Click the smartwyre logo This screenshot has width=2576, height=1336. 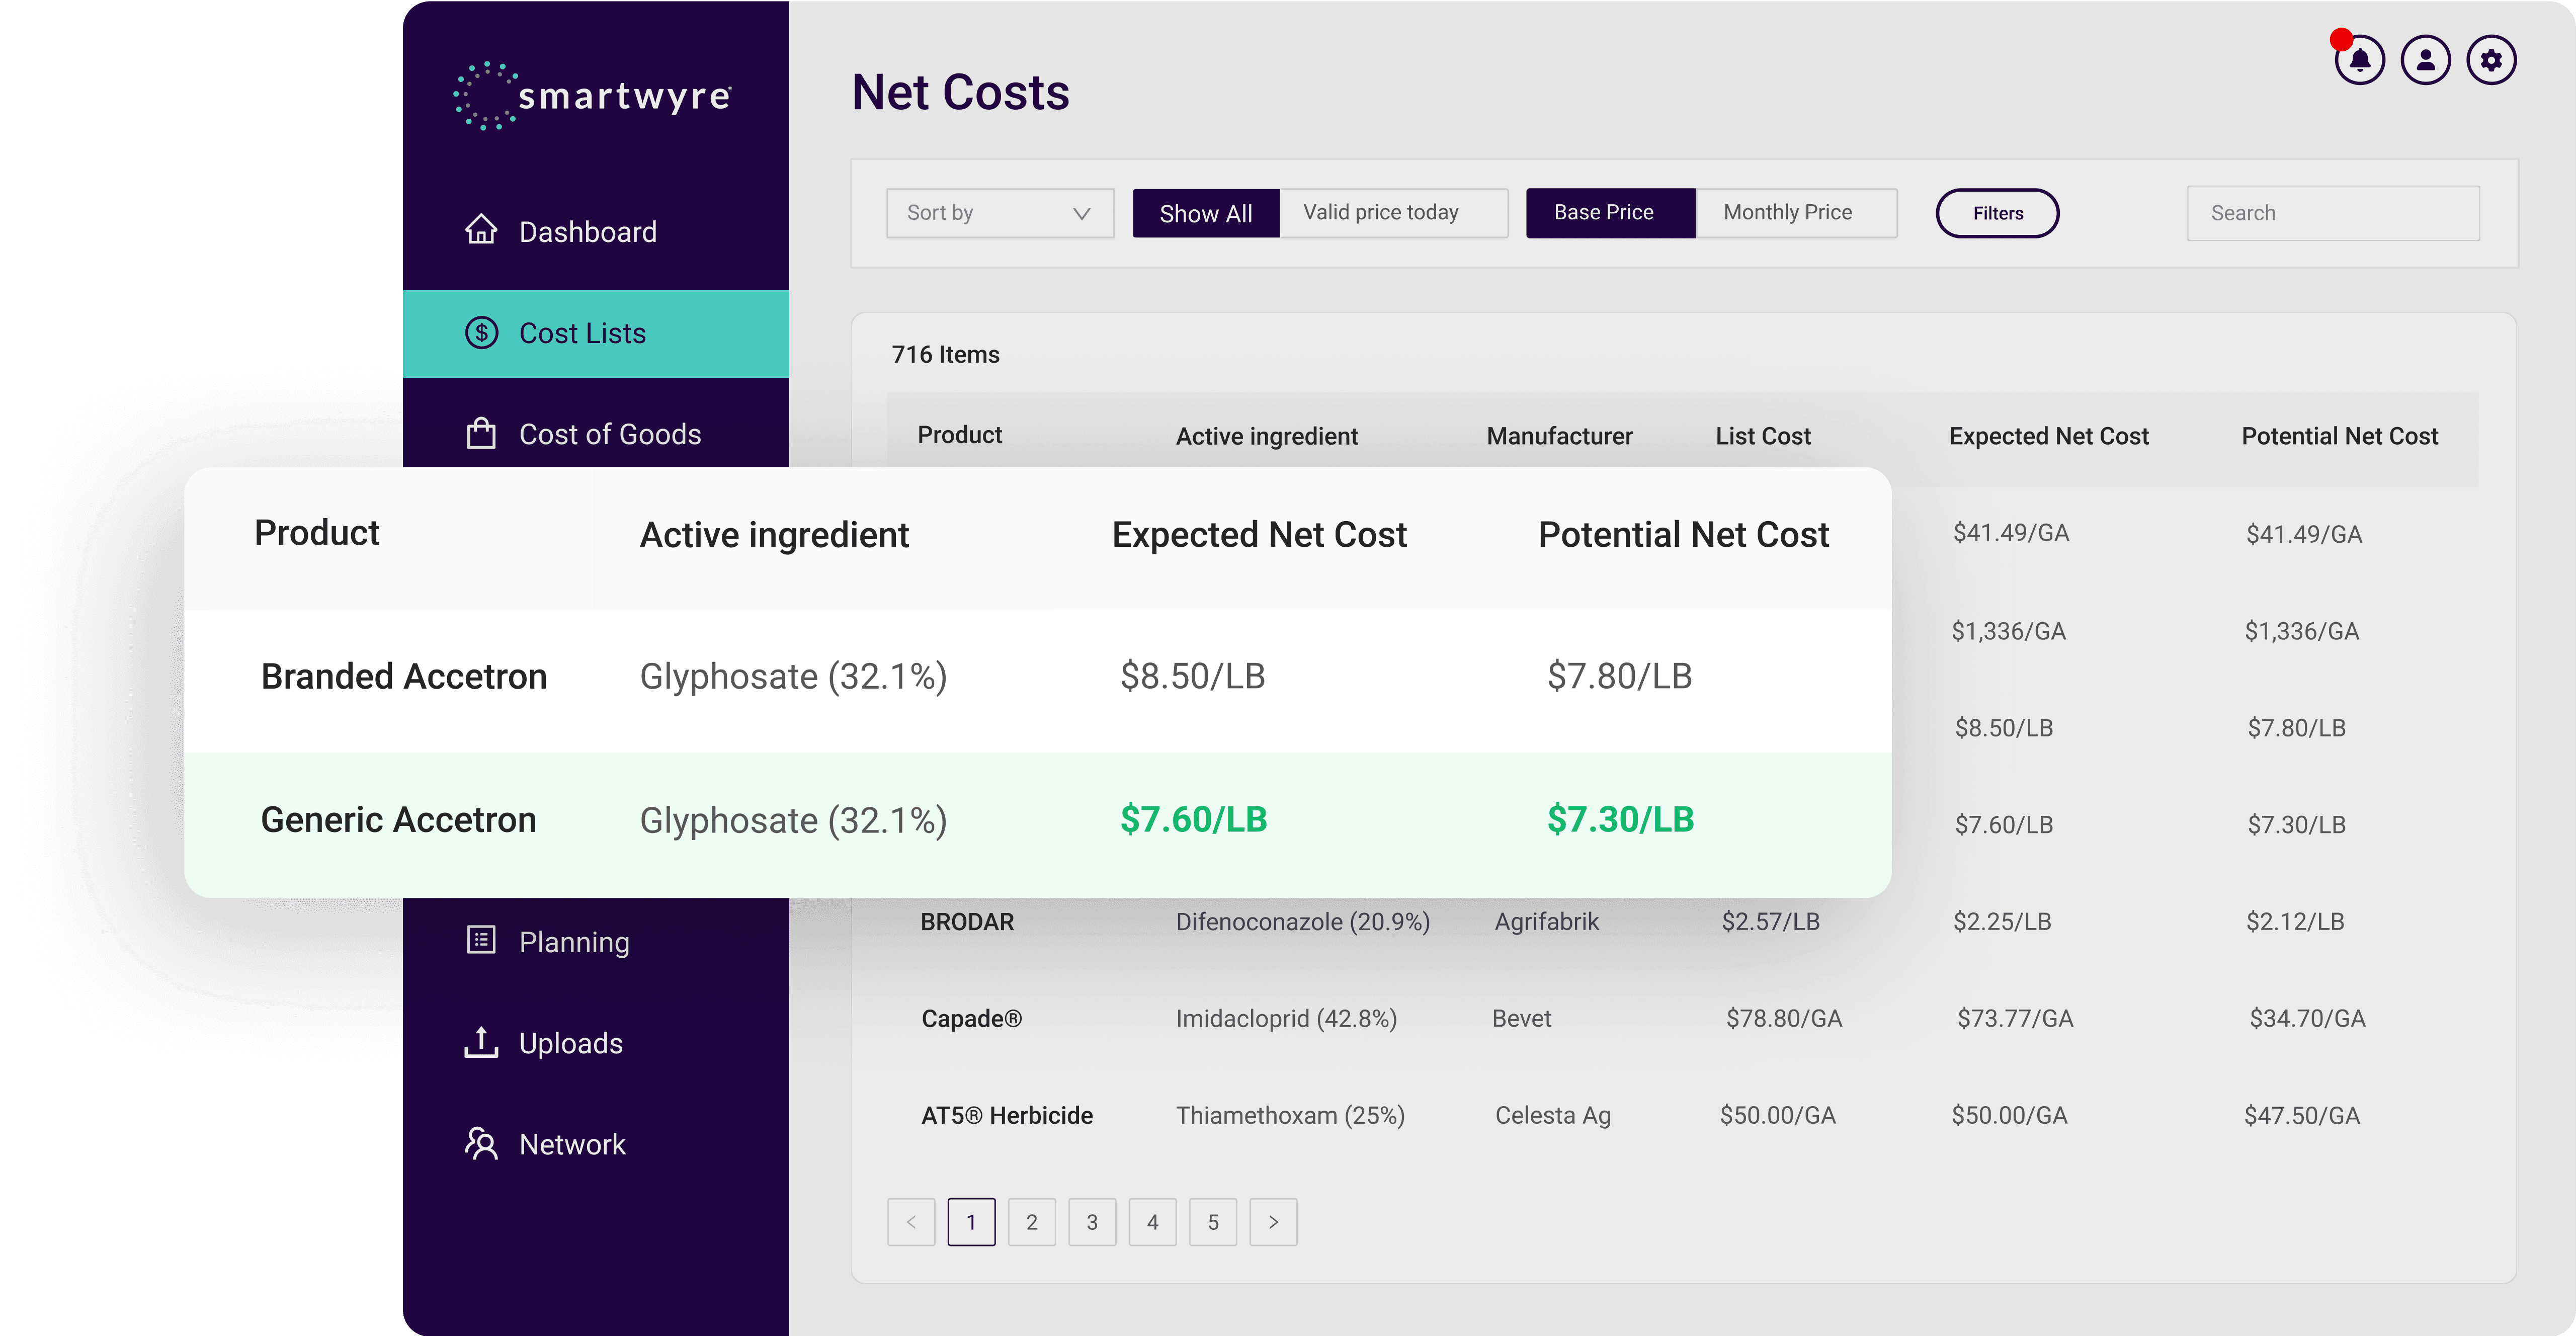(x=592, y=96)
